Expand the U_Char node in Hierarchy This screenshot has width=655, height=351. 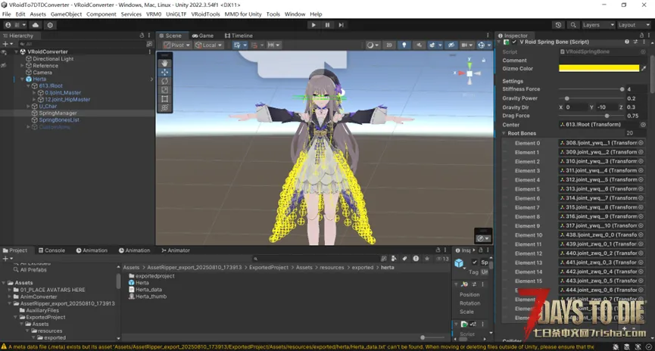coord(29,107)
